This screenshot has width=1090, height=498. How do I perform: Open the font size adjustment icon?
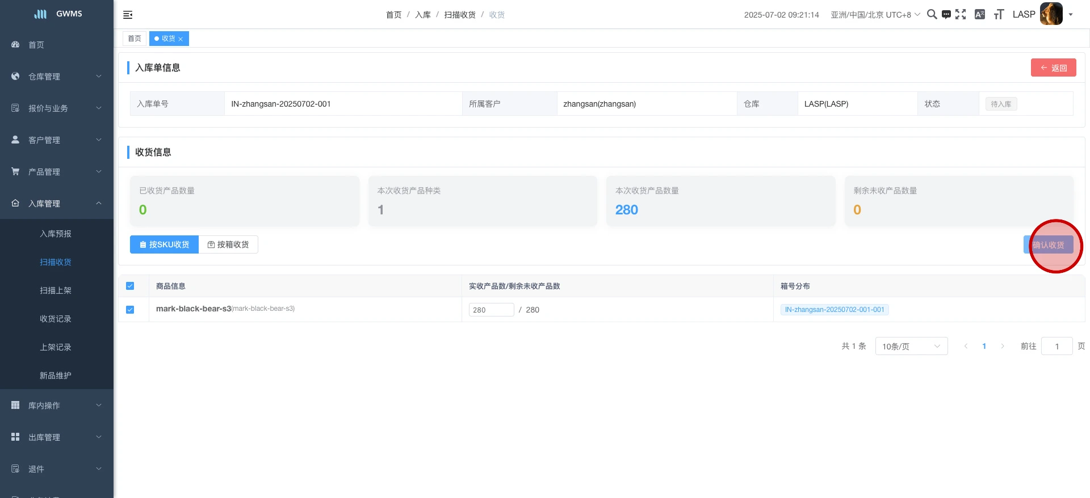point(999,14)
